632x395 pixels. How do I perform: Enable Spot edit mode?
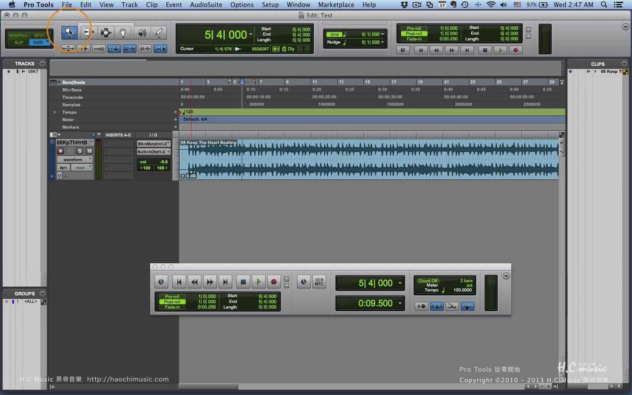pos(39,35)
